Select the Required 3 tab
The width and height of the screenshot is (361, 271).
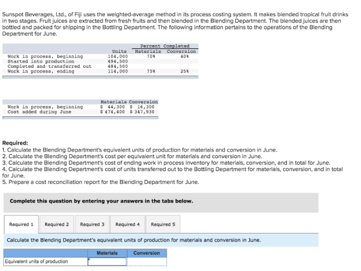(92, 225)
